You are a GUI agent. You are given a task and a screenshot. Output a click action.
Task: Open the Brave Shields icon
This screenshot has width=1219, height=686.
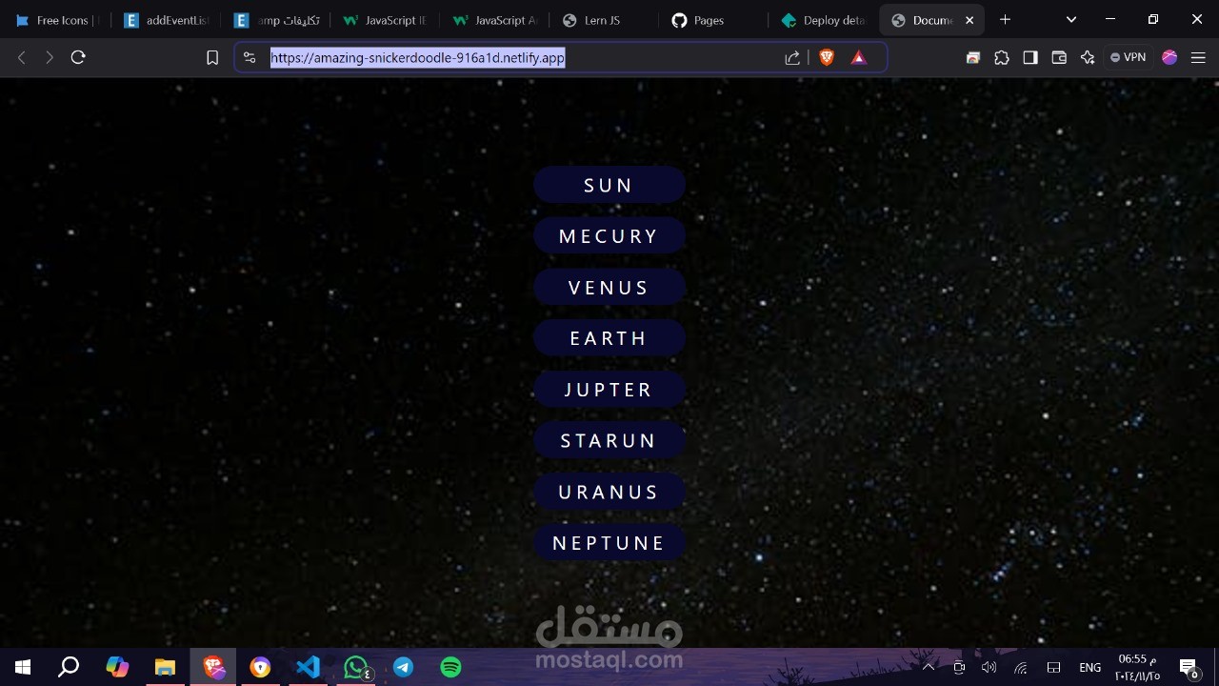point(826,57)
